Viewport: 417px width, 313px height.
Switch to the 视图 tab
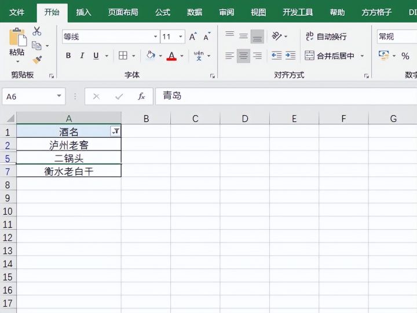[258, 12]
